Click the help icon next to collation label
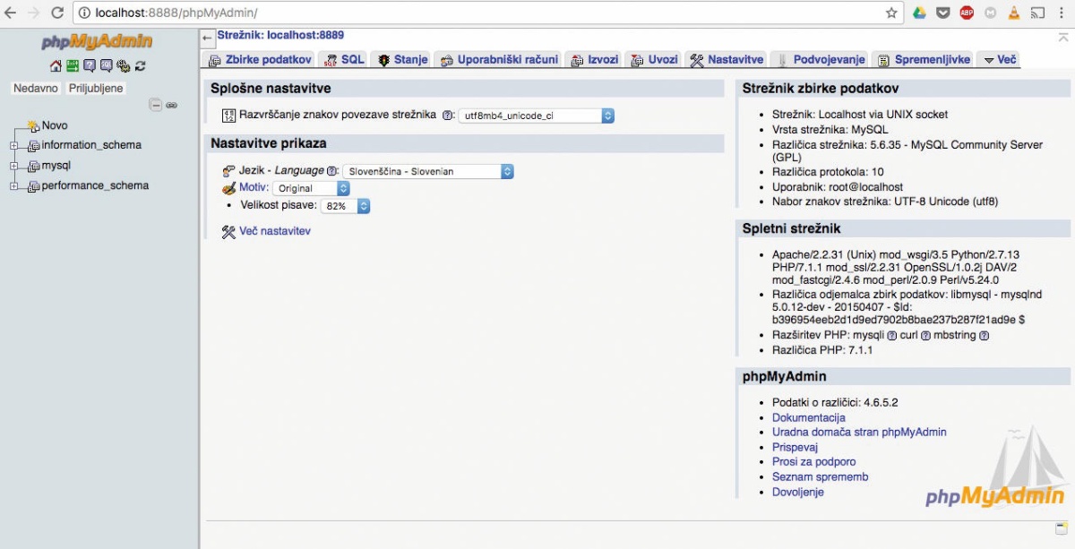Screen dimensions: 1075x549 click(x=448, y=116)
